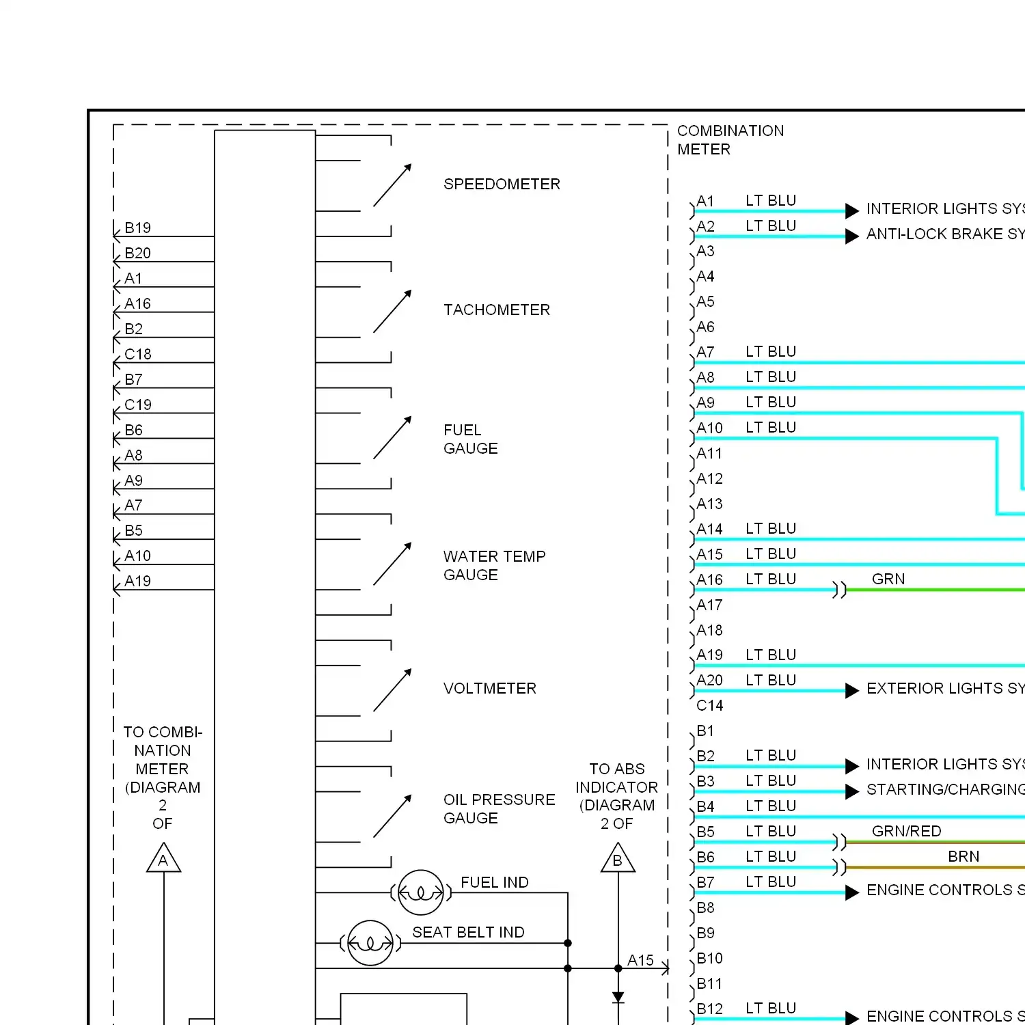This screenshot has width=1025, height=1025.
Task: Select the OIL PRESSURE GAUGE label
Action: pos(500,809)
